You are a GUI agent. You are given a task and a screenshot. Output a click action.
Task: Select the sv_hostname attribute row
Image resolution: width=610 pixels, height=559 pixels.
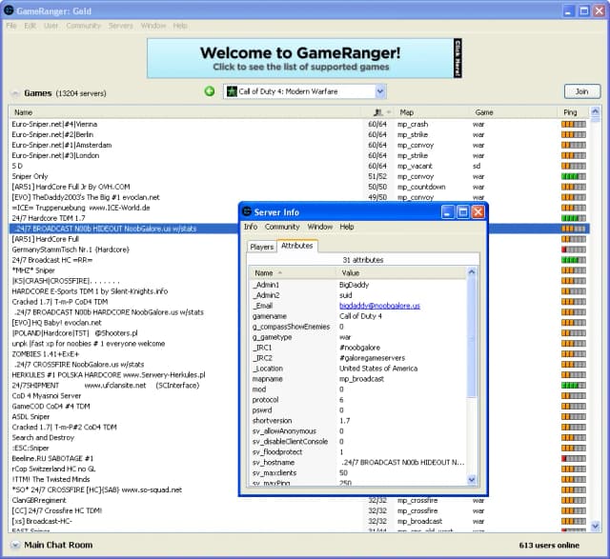(x=357, y=463)
